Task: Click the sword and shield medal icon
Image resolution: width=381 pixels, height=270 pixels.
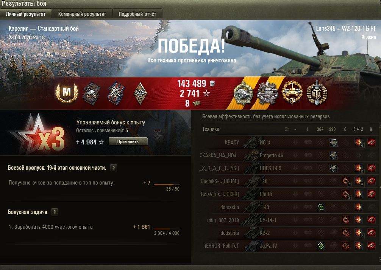Action: [316, 93]
